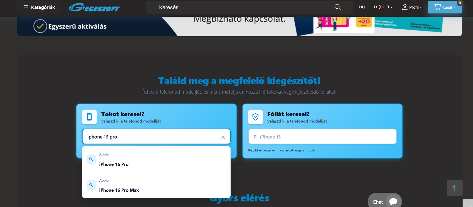Image resolution: width=473 pixels, height=207 pixels.
Task: Expand the Ft (HUF) currency dropdown
Action: pyautogui.click(x=383, y=7)
